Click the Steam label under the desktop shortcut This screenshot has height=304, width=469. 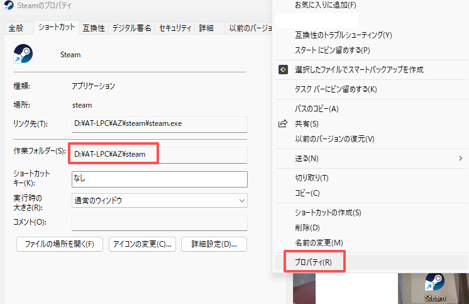click(x=435, y=298)
